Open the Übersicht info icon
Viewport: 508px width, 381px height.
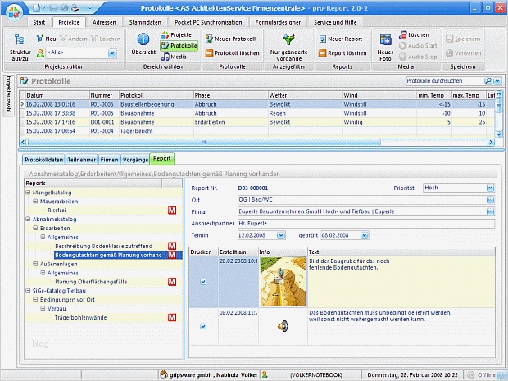click(143, 39)
